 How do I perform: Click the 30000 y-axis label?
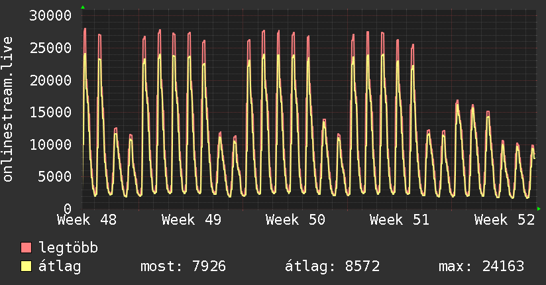click(50, 16)
